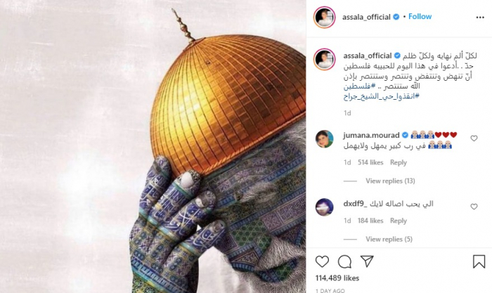Open comment bubble icon below post
The width and height of the screenshot is (492, 293).
coord(344,261)
